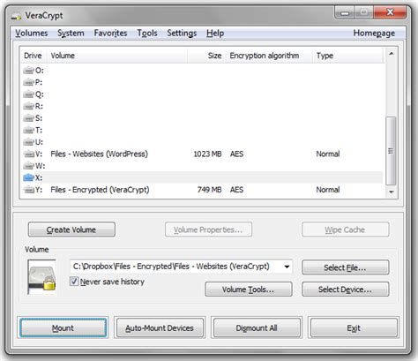Click Select Device button

[345, 290]
